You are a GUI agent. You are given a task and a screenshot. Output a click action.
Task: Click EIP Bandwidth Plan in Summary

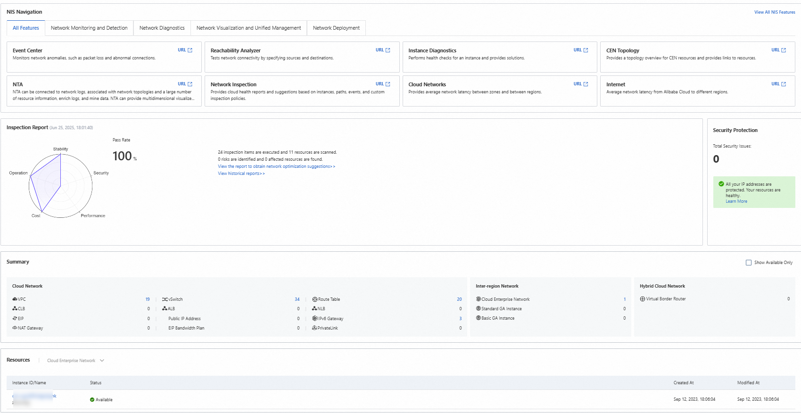(186, 328)
